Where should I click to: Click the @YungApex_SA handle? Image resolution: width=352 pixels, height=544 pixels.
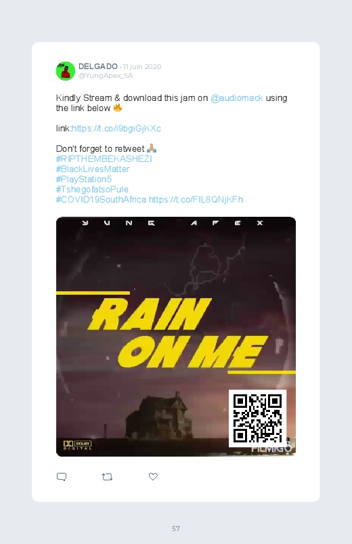point(106,76)
